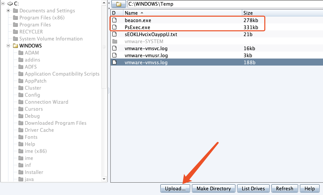Viewport: 323px width, 195px height.
Task: Open Help for the file browser
Action: [x=310, y=188]
